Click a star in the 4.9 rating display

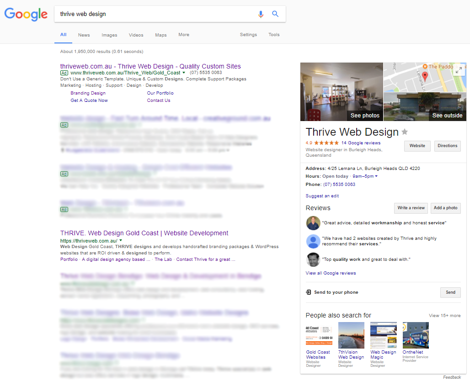(327, 142)
